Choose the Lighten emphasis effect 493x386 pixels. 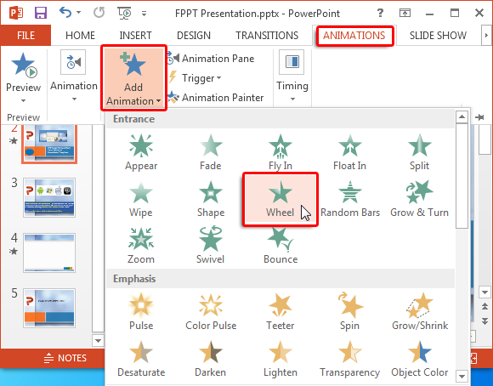pyautogui.click(x=280, y=359)
